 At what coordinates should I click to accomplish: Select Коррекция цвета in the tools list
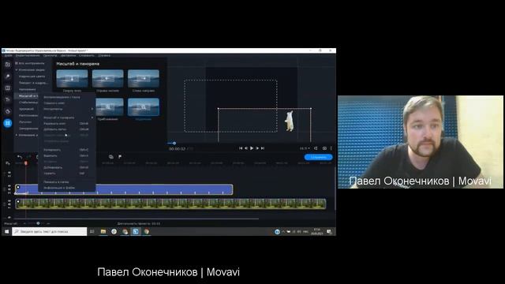point(32,77)
